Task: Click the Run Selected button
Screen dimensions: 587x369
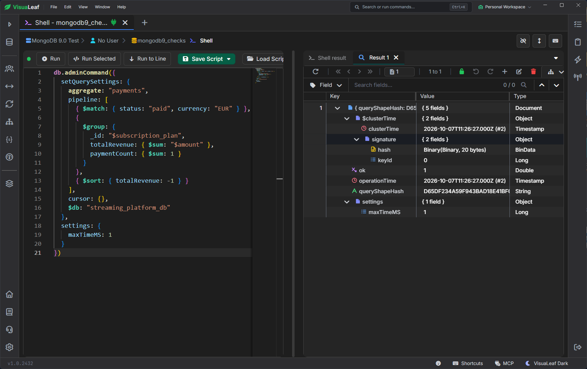Action: (x=94, y=59)
